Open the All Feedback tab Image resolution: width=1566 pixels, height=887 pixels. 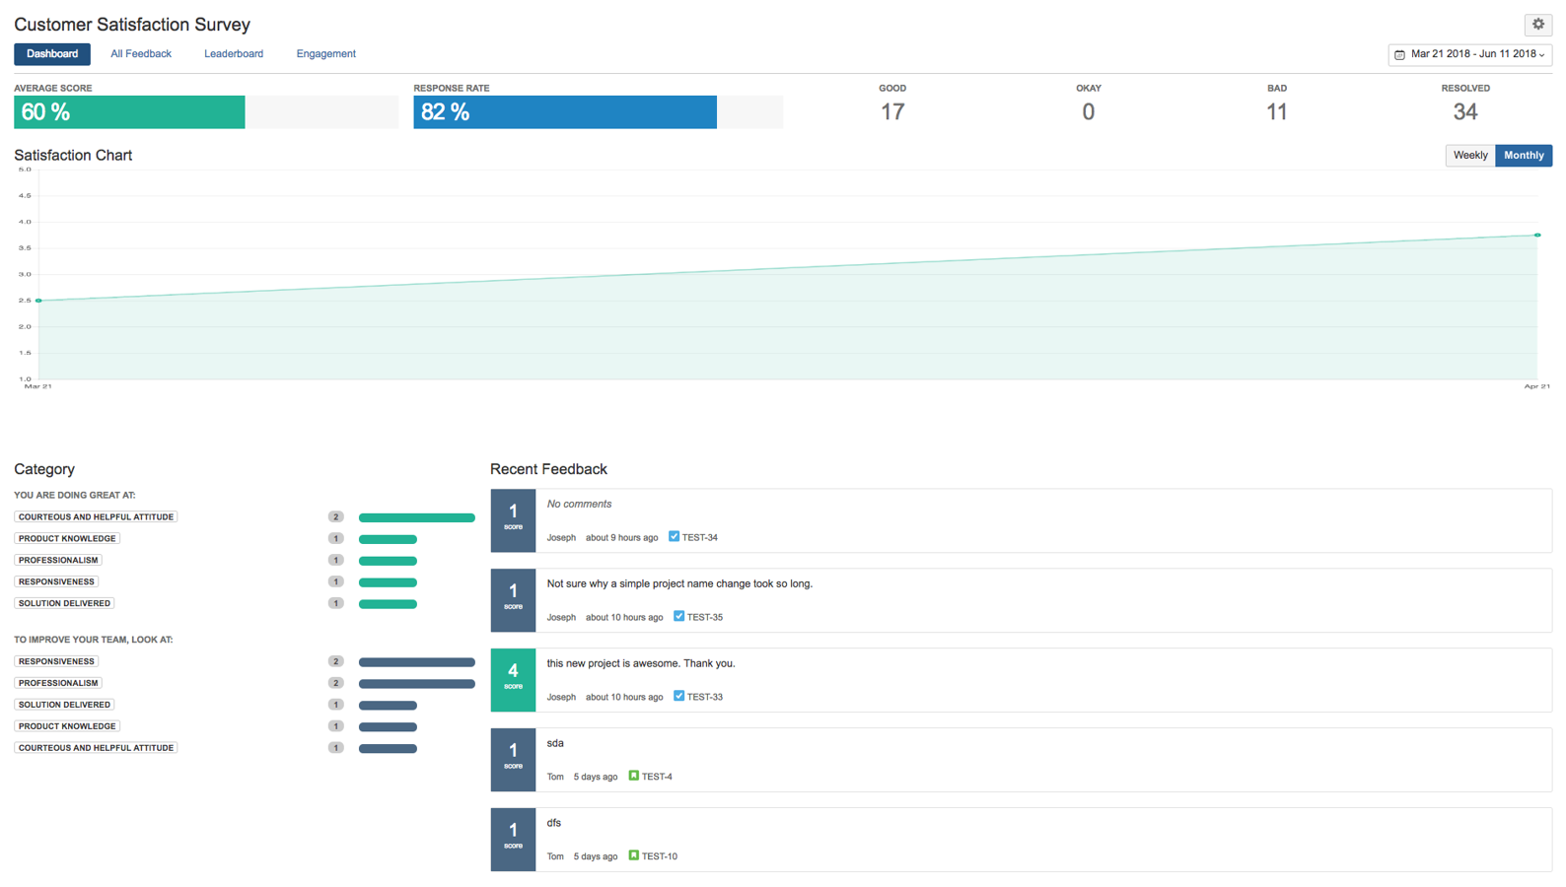tap(141, 54)
